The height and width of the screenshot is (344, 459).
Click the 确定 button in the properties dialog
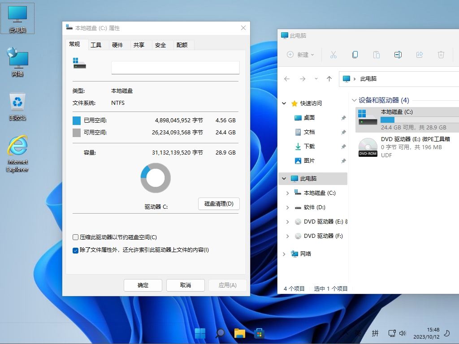pos(143,285)
